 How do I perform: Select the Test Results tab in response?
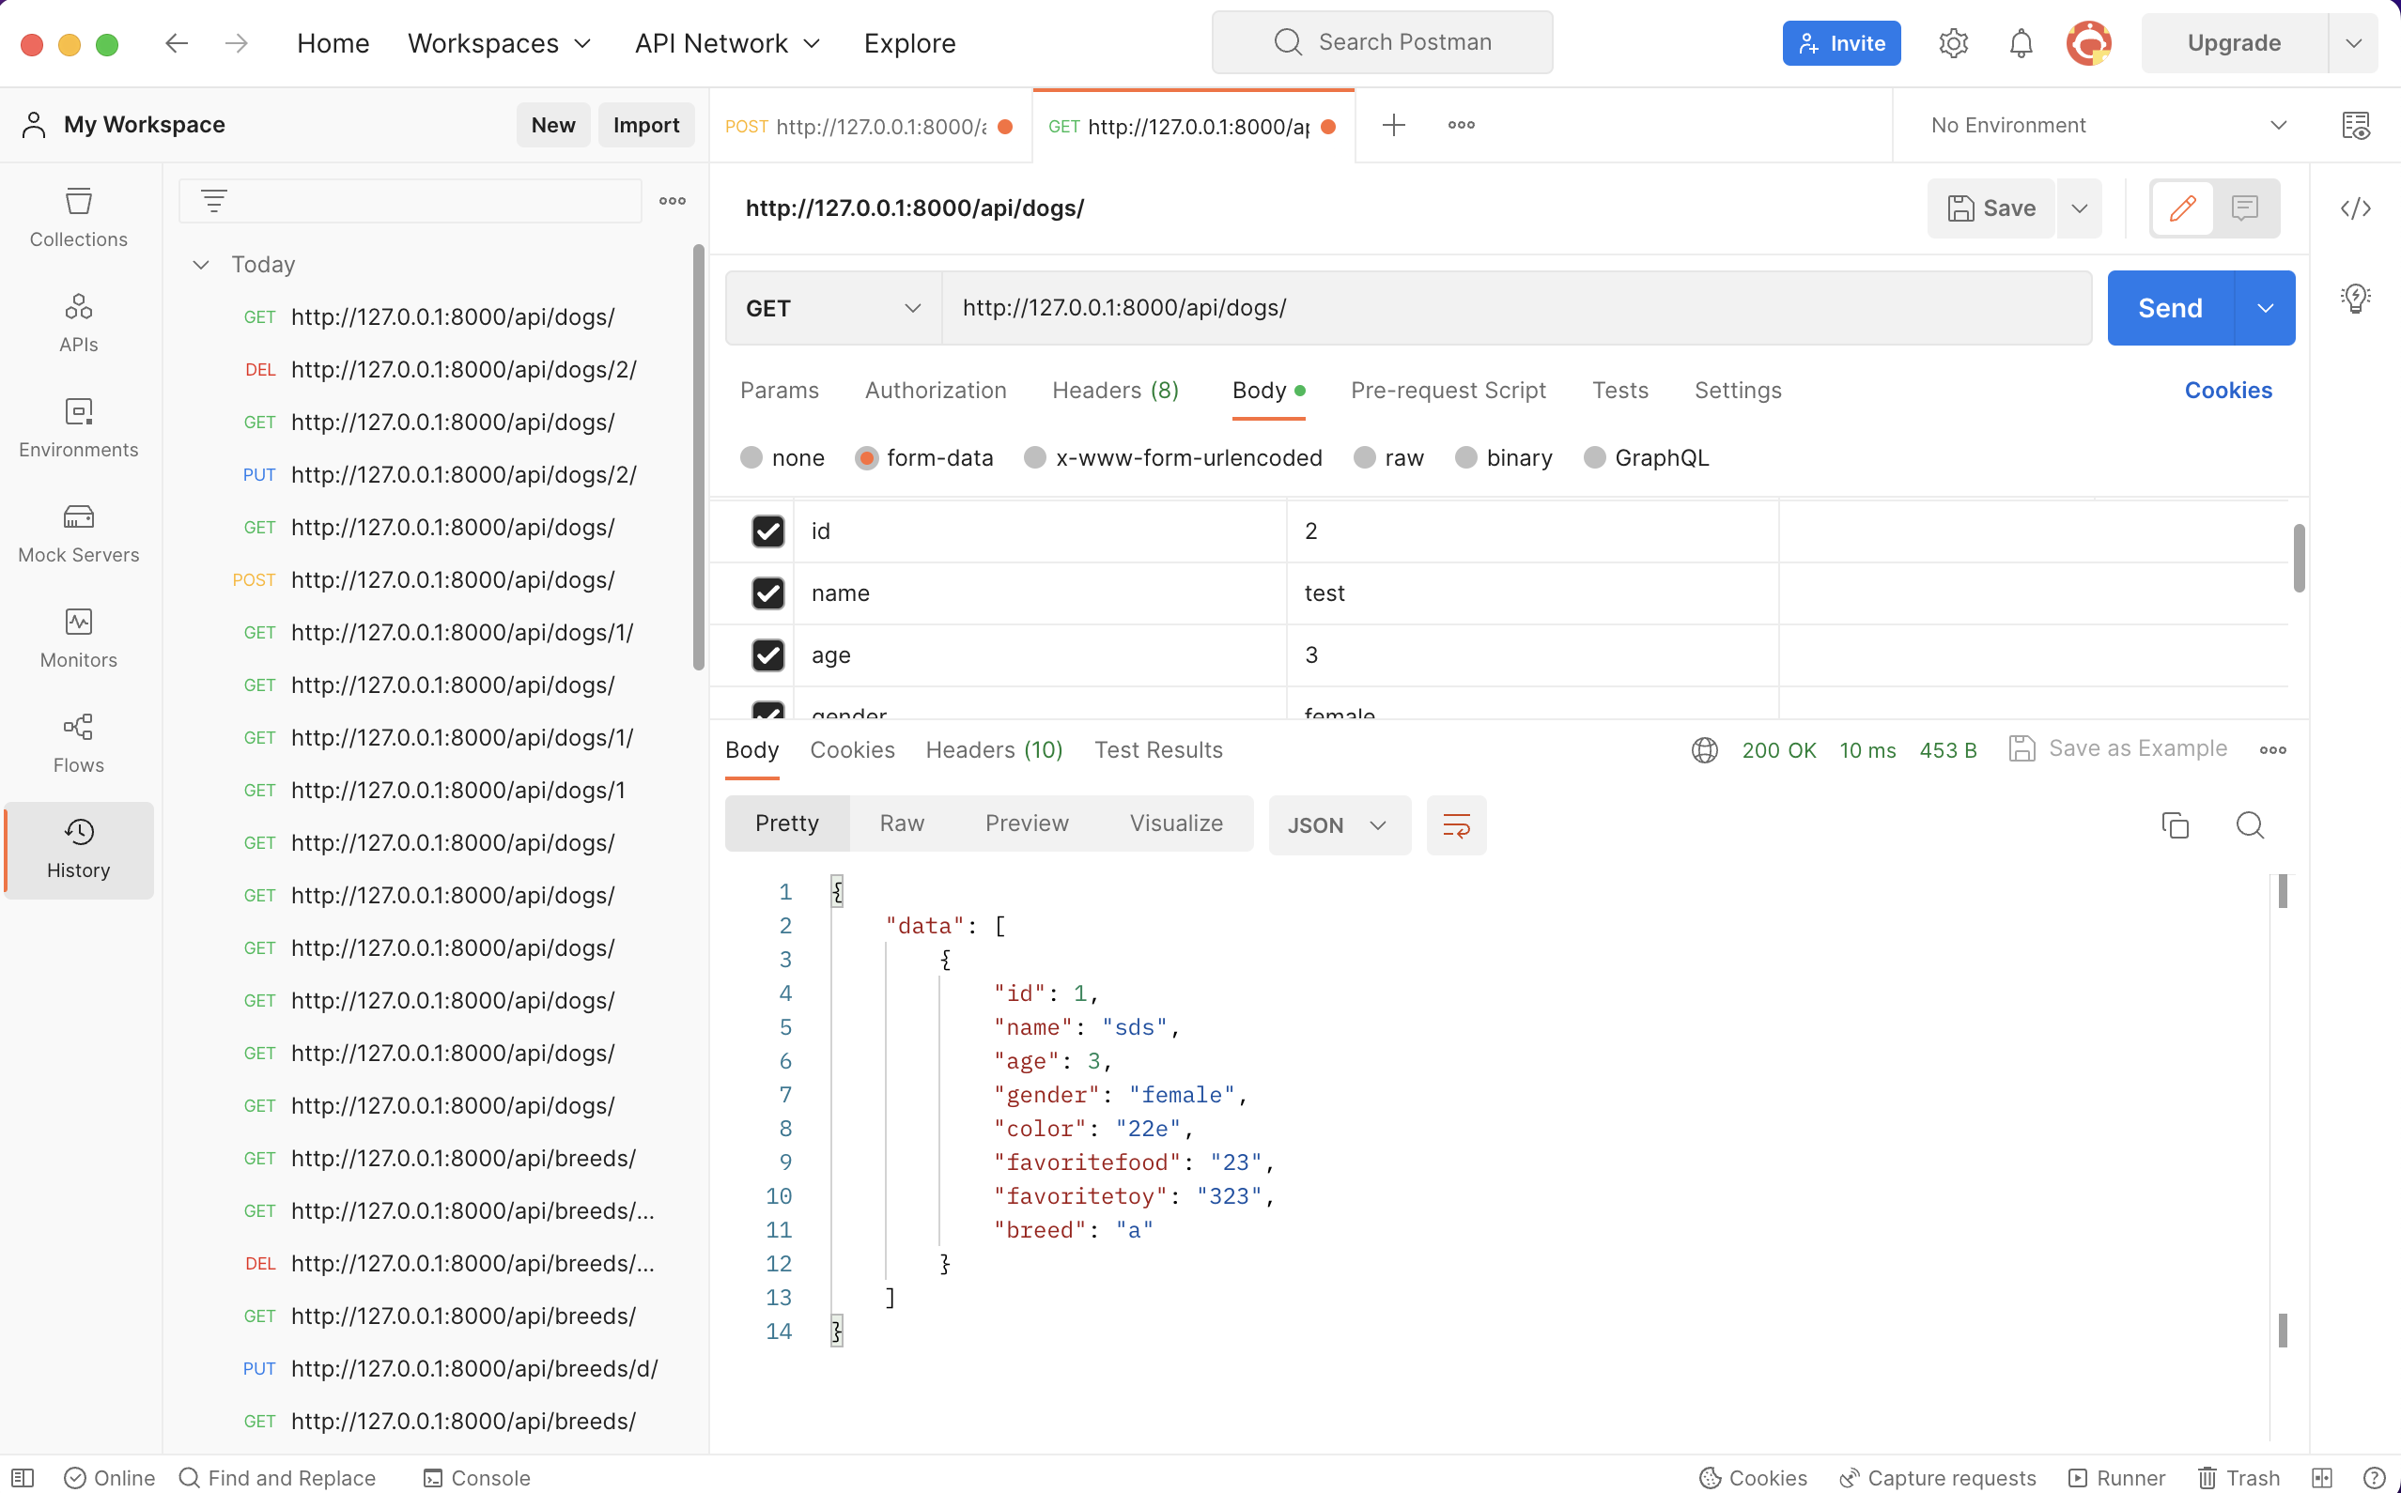(x=1159, y=750)
